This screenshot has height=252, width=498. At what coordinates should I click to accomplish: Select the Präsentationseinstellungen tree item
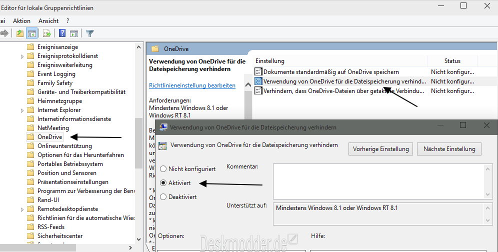[72, 182]
